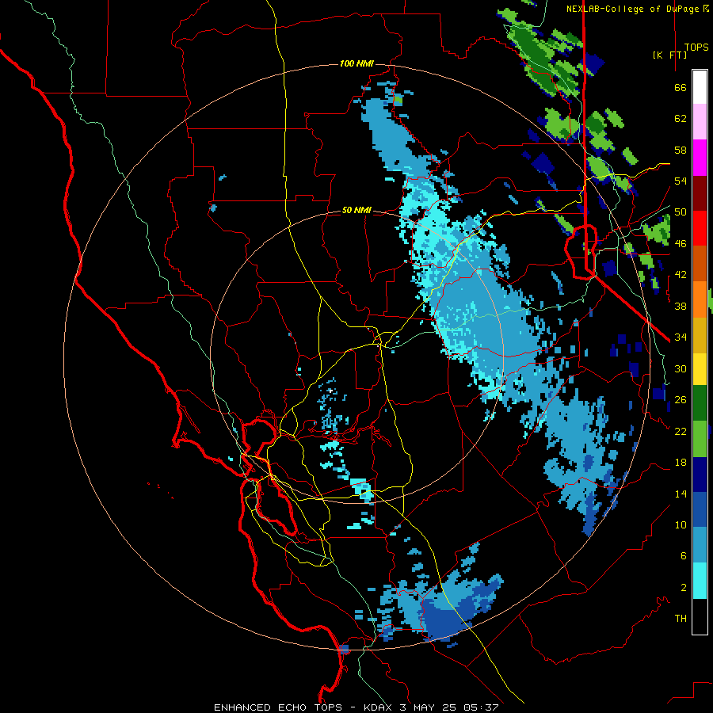This screenshot has height=713, width=713.
Task: Click the navy 22 legend swatch
Action: tap(700, 475)
